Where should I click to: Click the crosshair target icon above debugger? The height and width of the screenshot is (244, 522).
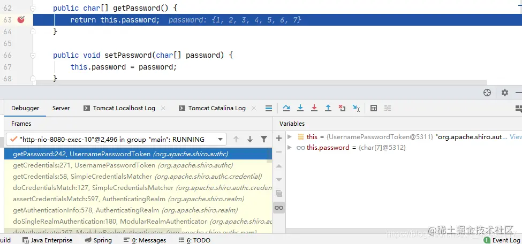tap(487, 93)
